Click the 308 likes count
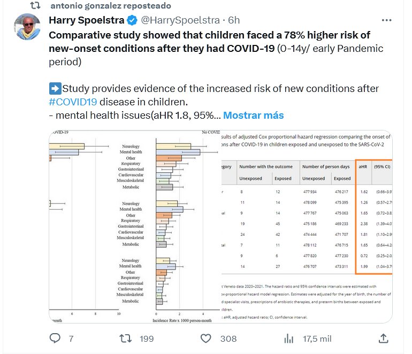This screenshot has width=412, height=354. click(x=228, y=338)
